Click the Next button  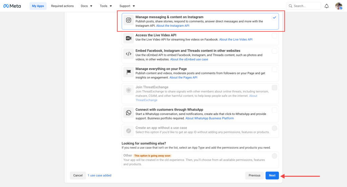click(x=272, y=176)
